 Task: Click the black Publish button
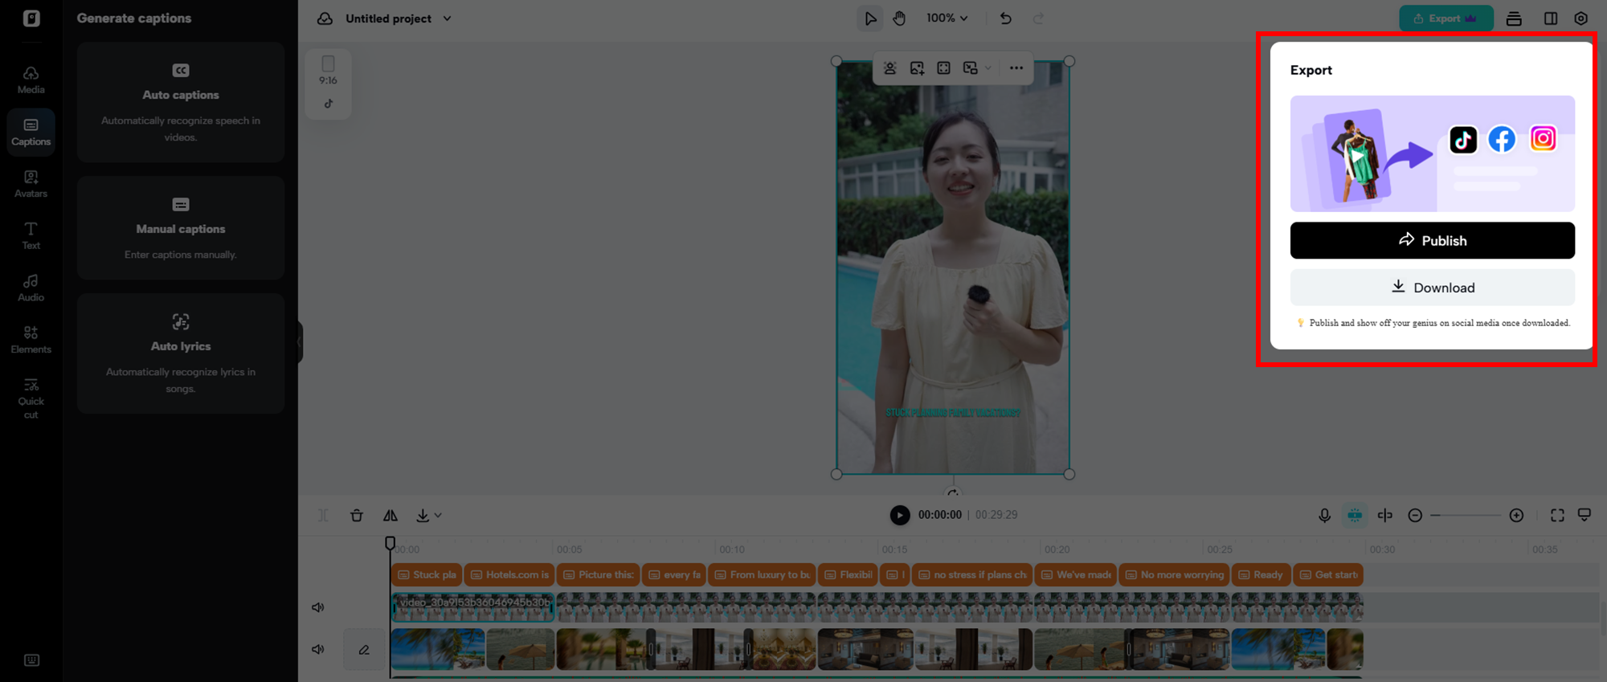point(1432,240)
